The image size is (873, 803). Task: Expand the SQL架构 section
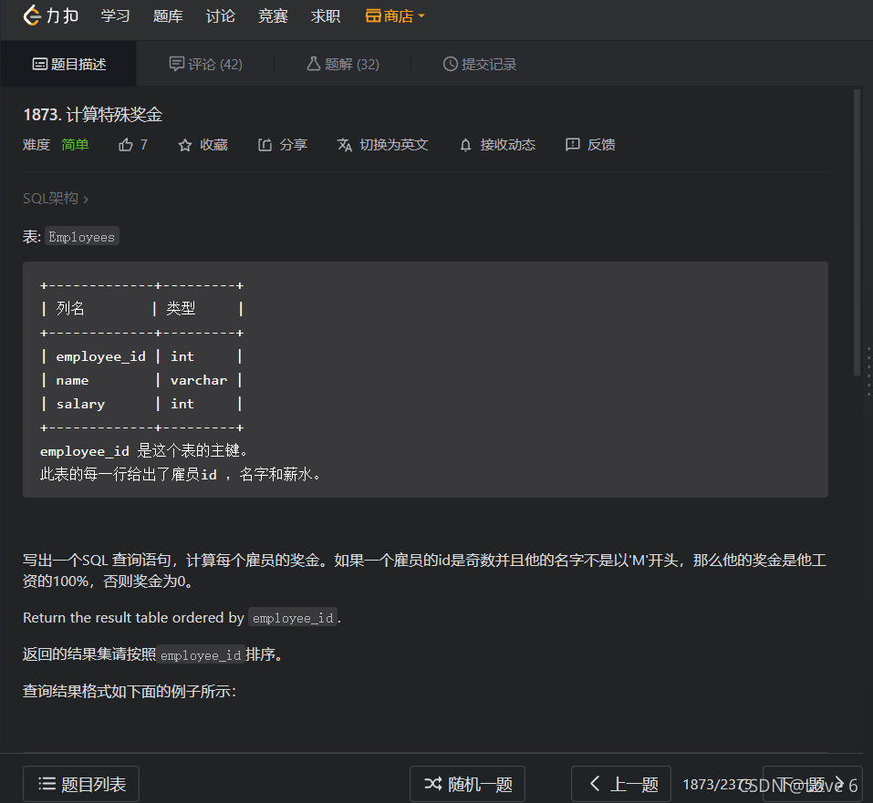pos(55,198)
